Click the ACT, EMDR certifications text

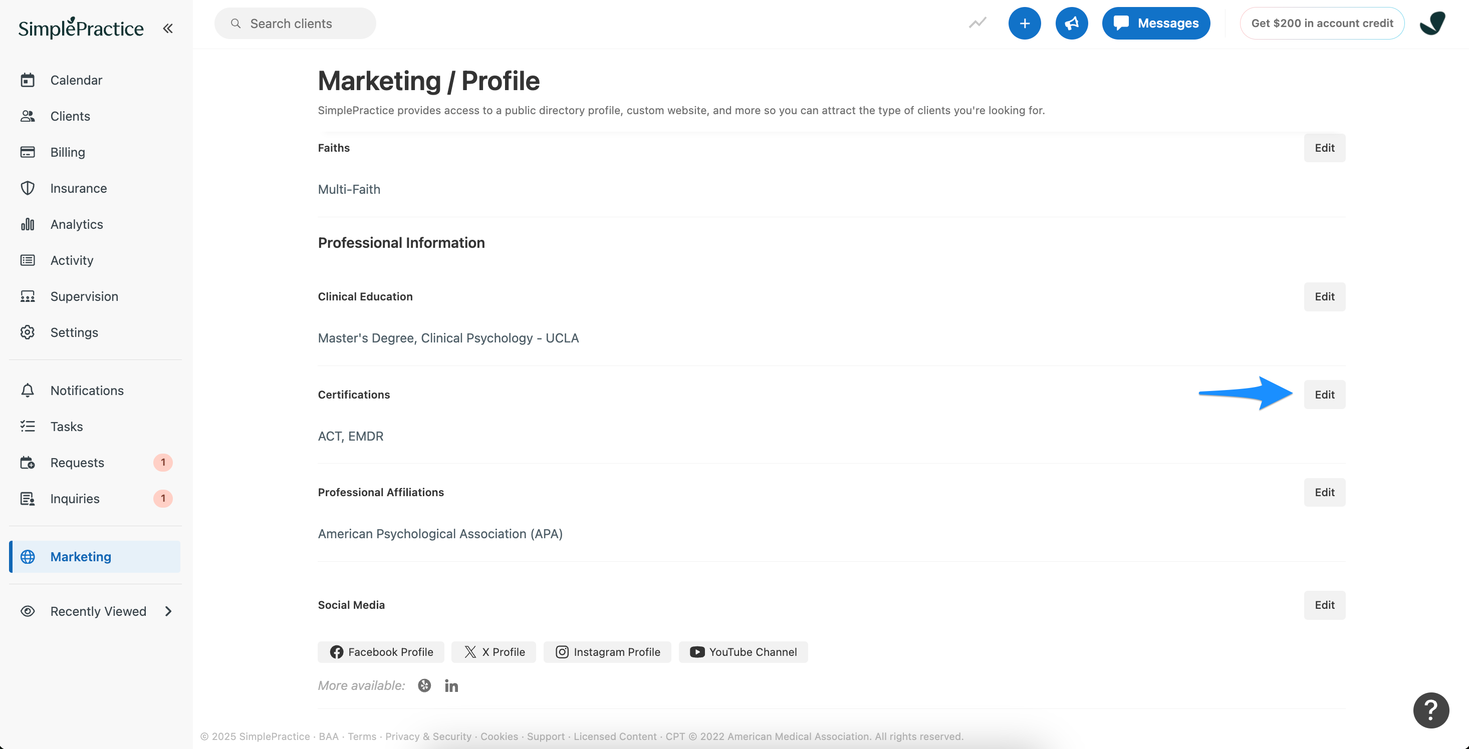click(351, 436)
